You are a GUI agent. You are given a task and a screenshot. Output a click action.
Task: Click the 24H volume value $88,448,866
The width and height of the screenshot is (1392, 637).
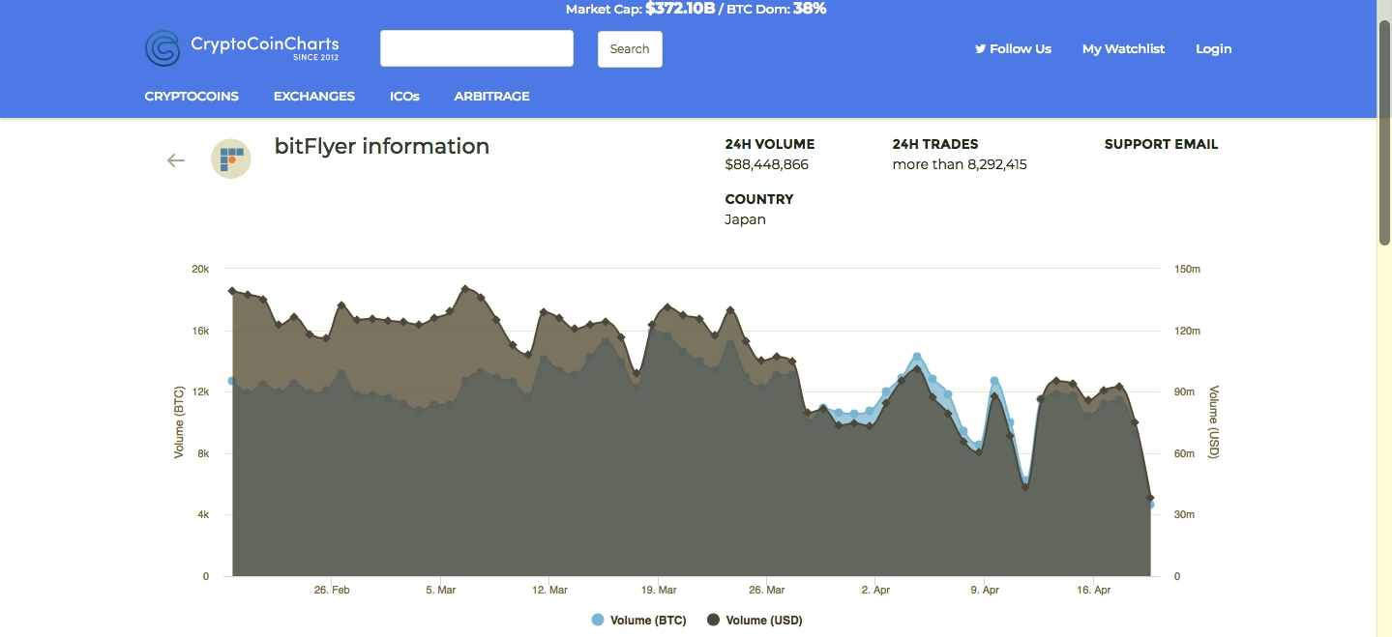tap(766, 164)
